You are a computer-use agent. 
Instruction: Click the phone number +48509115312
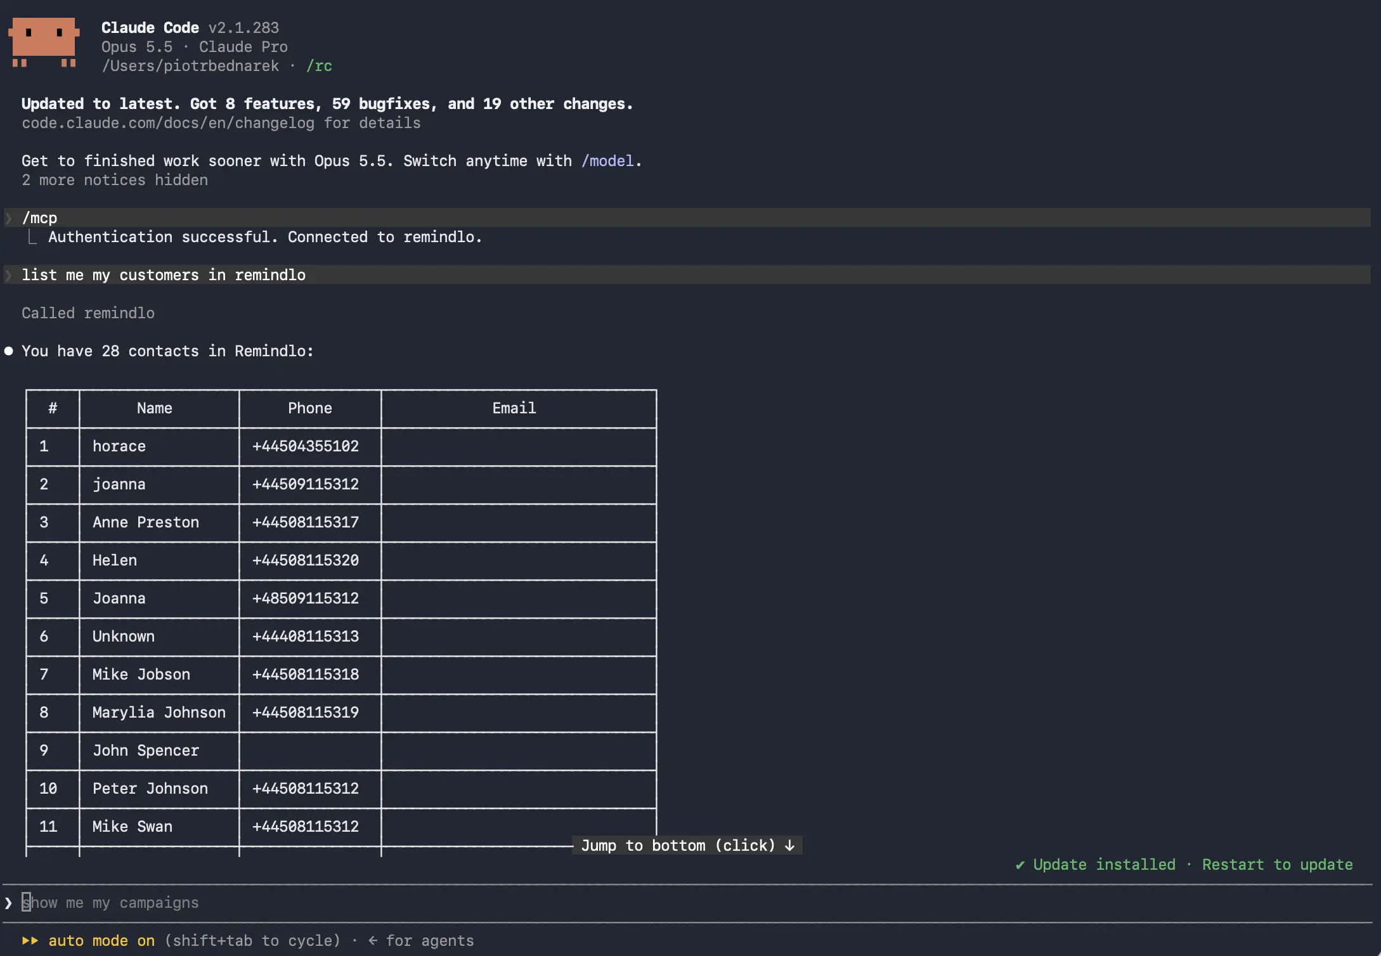(x=306, y=598)
